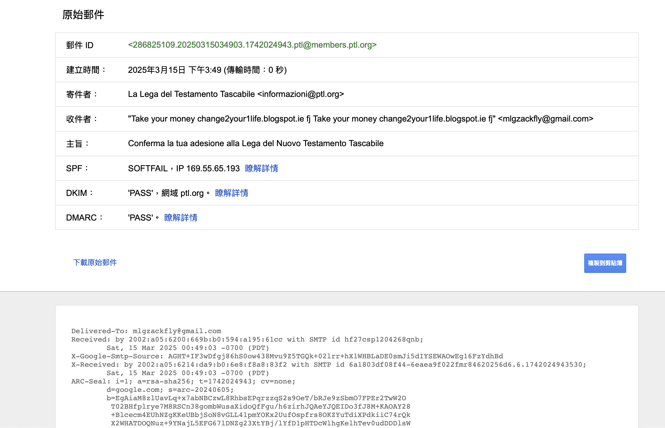The height and width of the screenshot is (428, 665).
Task: Click the Delivered-To header line
Action: click(146, 331)
